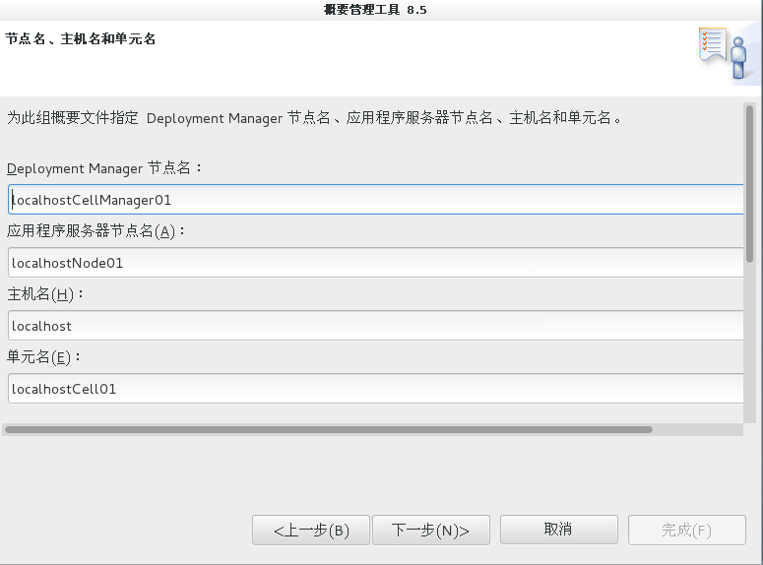Focus the localhostNode01 application server node field

376,262
